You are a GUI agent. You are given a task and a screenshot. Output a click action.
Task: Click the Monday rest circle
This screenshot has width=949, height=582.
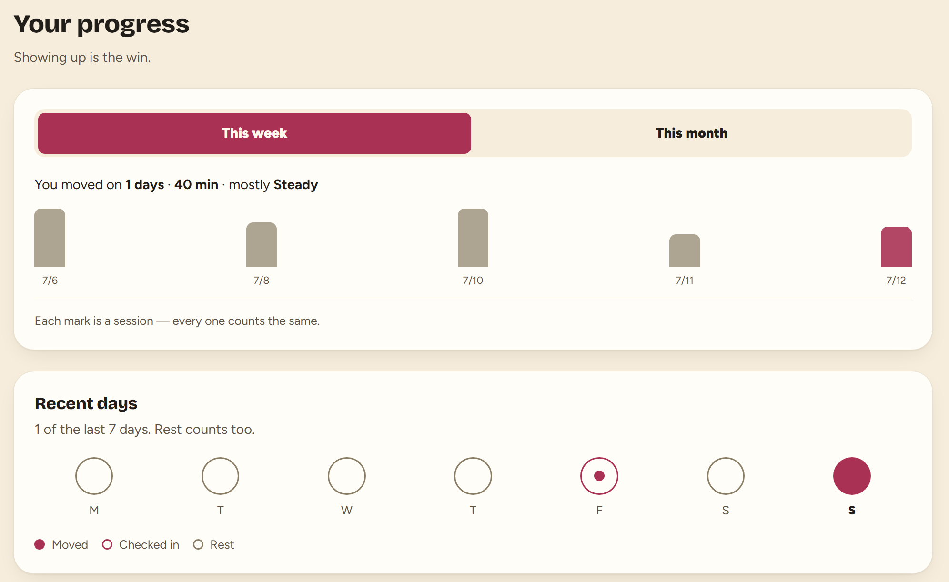tap(94, 476)
